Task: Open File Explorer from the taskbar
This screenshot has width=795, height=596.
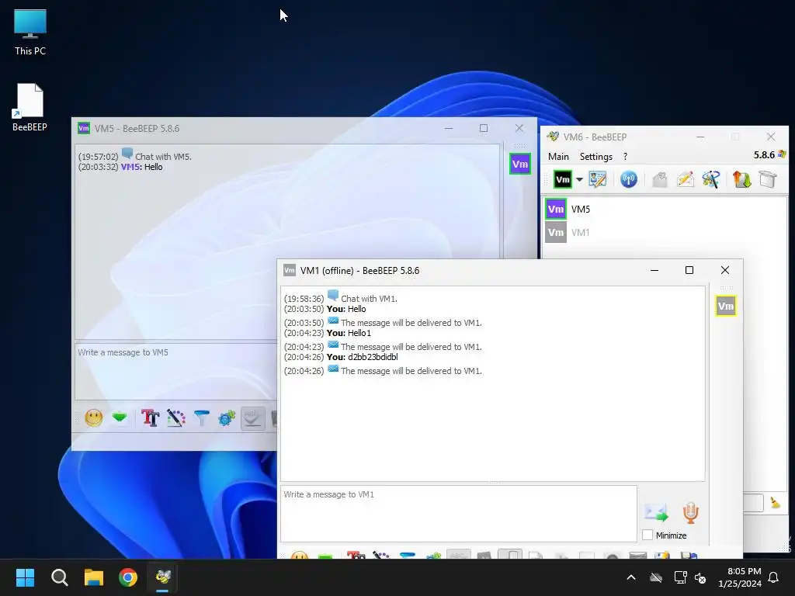Action: [x=94, y=577]
